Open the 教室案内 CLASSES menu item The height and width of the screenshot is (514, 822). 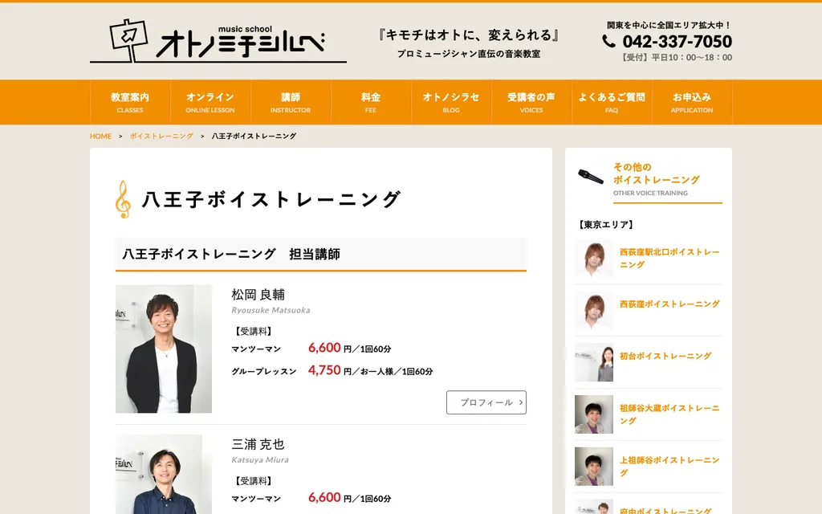point(130,102)
